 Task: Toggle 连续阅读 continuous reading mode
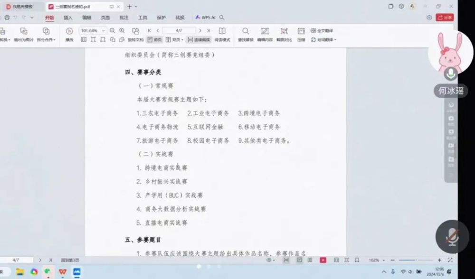point(199,40)
